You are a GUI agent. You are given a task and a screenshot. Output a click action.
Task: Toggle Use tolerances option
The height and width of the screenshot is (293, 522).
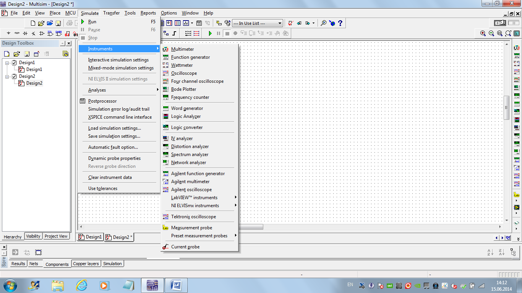click(x=119, y=188)
